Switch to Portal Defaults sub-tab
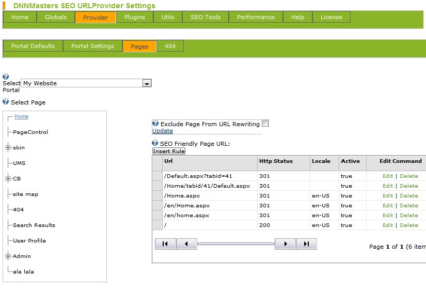The height and width of the screenshot is (288, 426). click(x=33, y=46)
